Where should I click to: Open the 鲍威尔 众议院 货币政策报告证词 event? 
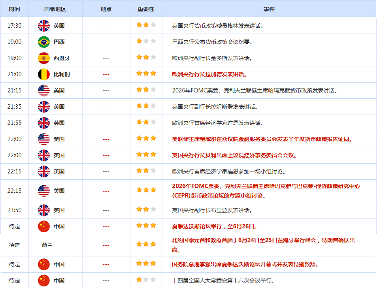[262, 139]
